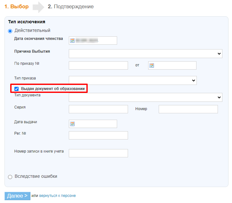232x203 pixels.
Task: Open calendar icon for membership end date
Action: coord(72,41)
